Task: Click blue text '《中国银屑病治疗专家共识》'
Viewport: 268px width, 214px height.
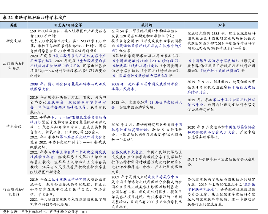Action: pyautogui.click(x=213, y=61)
